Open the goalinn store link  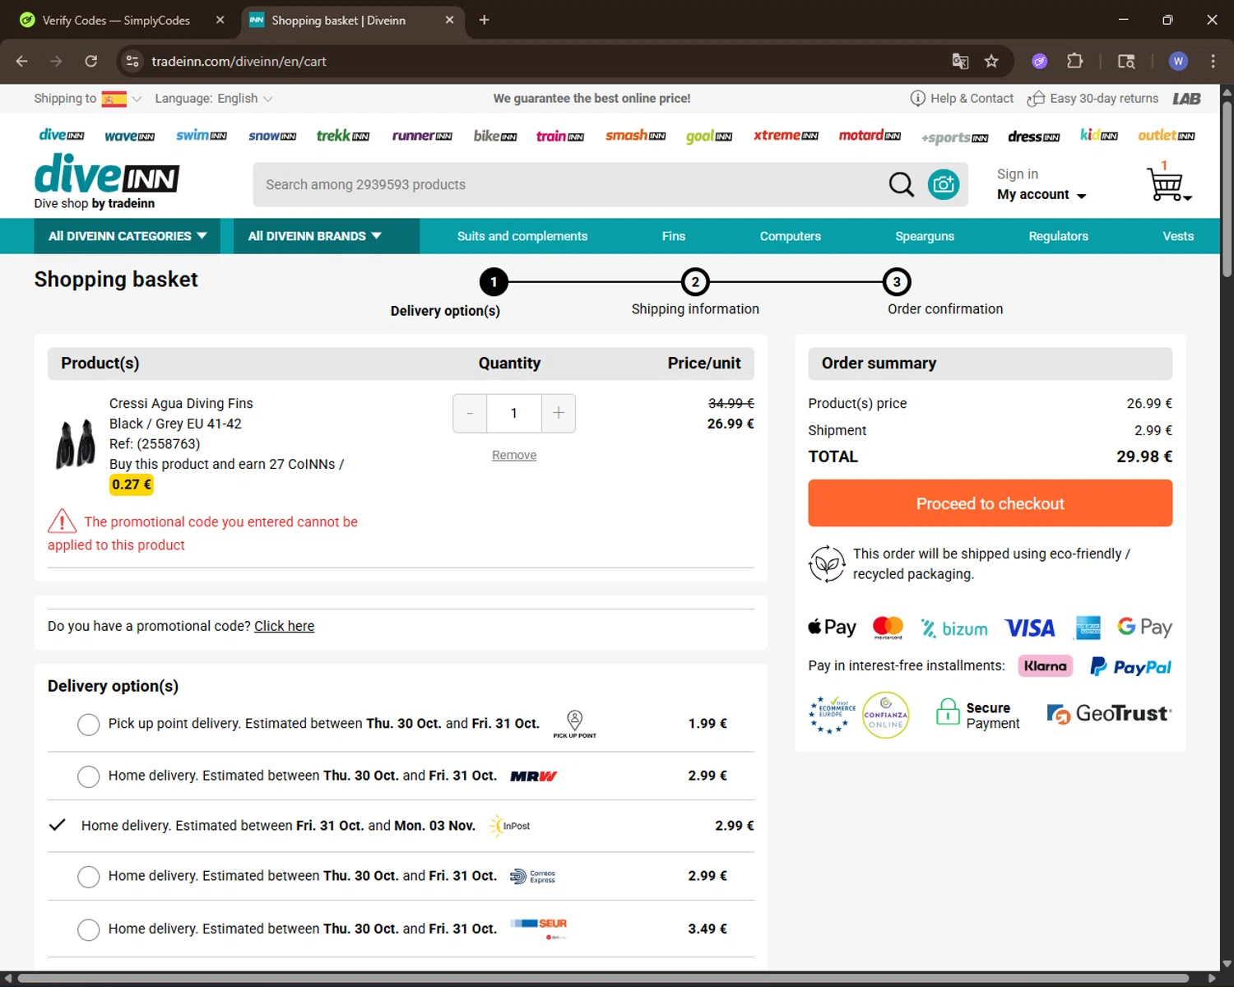(x=709, y=136)
